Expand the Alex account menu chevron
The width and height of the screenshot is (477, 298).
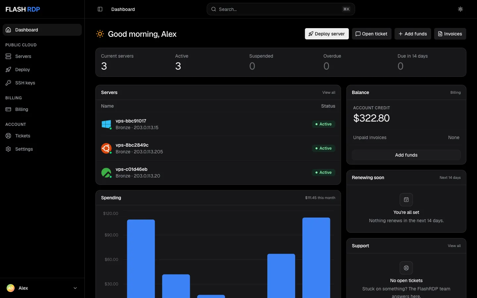pyautogui.click(x=75, y=288)
